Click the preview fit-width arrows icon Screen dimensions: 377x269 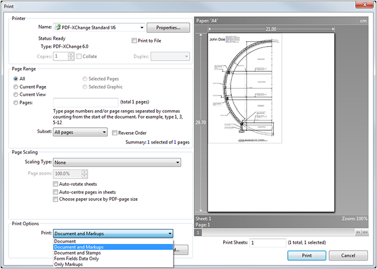click(x=358, y=232)
